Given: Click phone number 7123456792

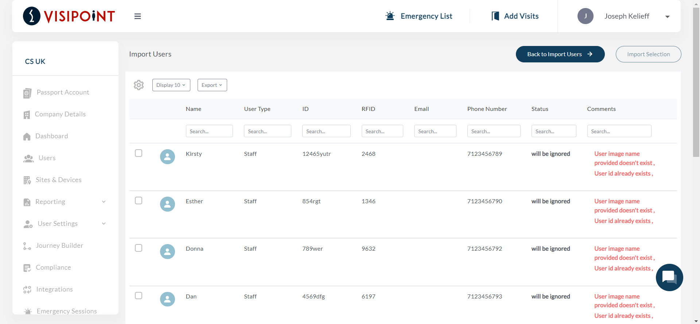Looking at the screenshot, I should [x=485, y=248].
